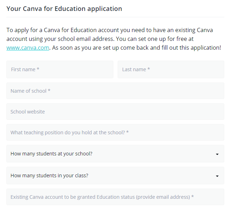Select the teaching position input field

(115, 132)
